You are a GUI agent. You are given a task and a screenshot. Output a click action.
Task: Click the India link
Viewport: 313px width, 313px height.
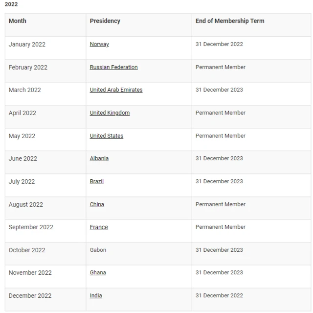[x=96, y=295]
